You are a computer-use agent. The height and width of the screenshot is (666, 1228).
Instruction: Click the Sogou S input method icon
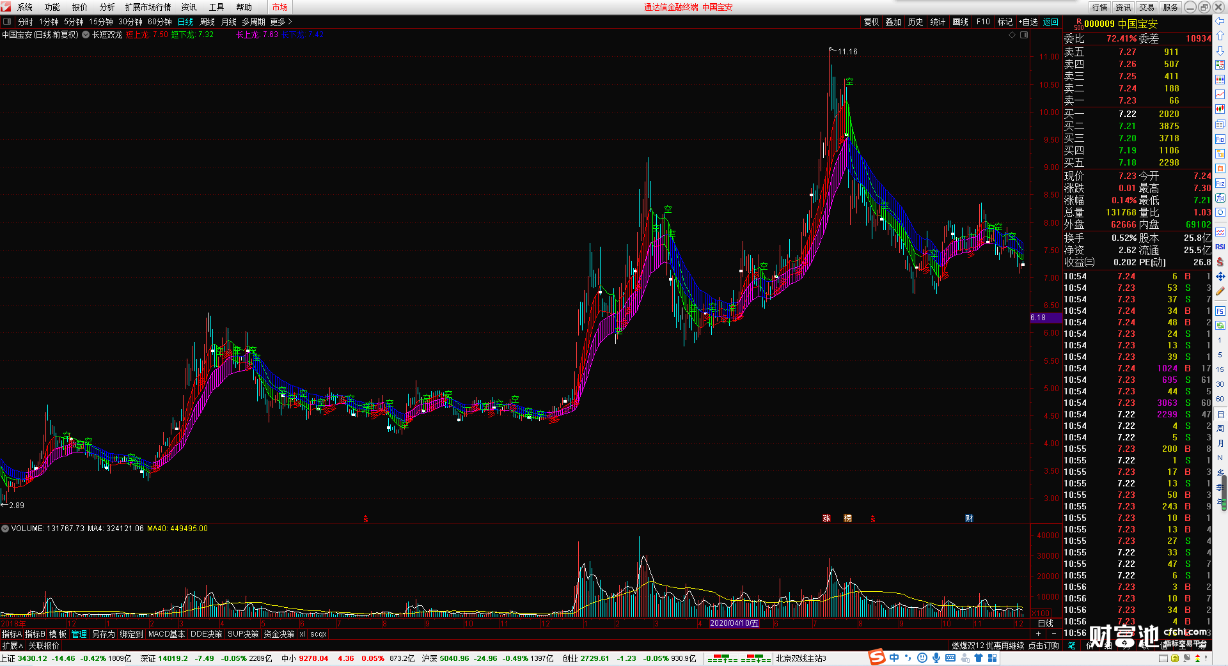coord(877,657)
